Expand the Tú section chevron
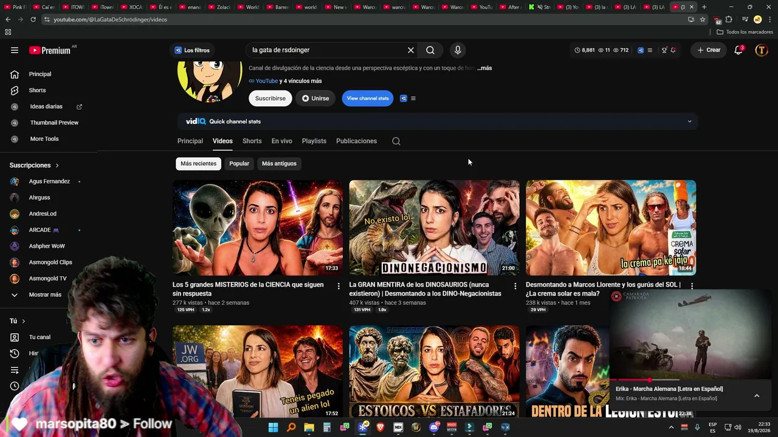This screenshot has height=437, width=778. coord(24,321)
